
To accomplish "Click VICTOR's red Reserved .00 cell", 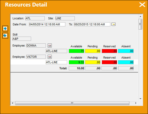I will point(109,62).
